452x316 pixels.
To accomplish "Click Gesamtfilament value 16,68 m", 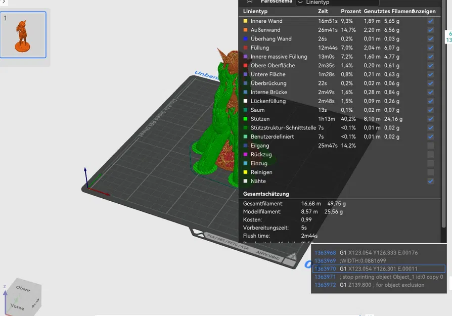I will click(x=311, y=204).
